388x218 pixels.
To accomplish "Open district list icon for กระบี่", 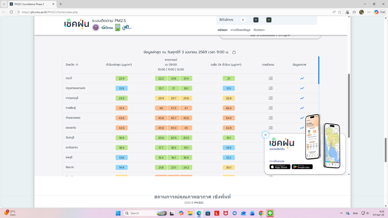I will tap(271, 78).
